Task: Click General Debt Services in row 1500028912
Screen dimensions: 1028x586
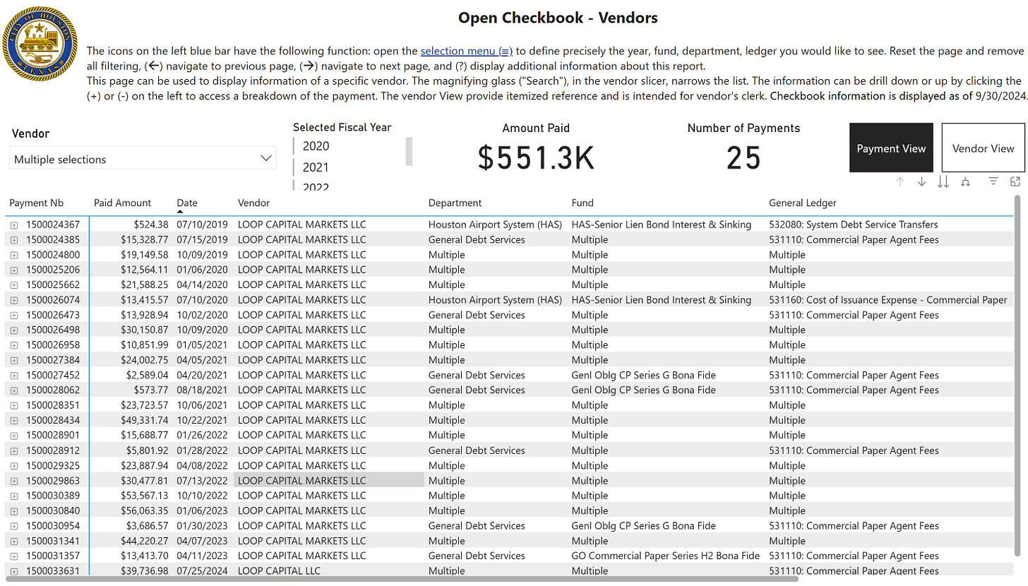Action: pos(477,450)
